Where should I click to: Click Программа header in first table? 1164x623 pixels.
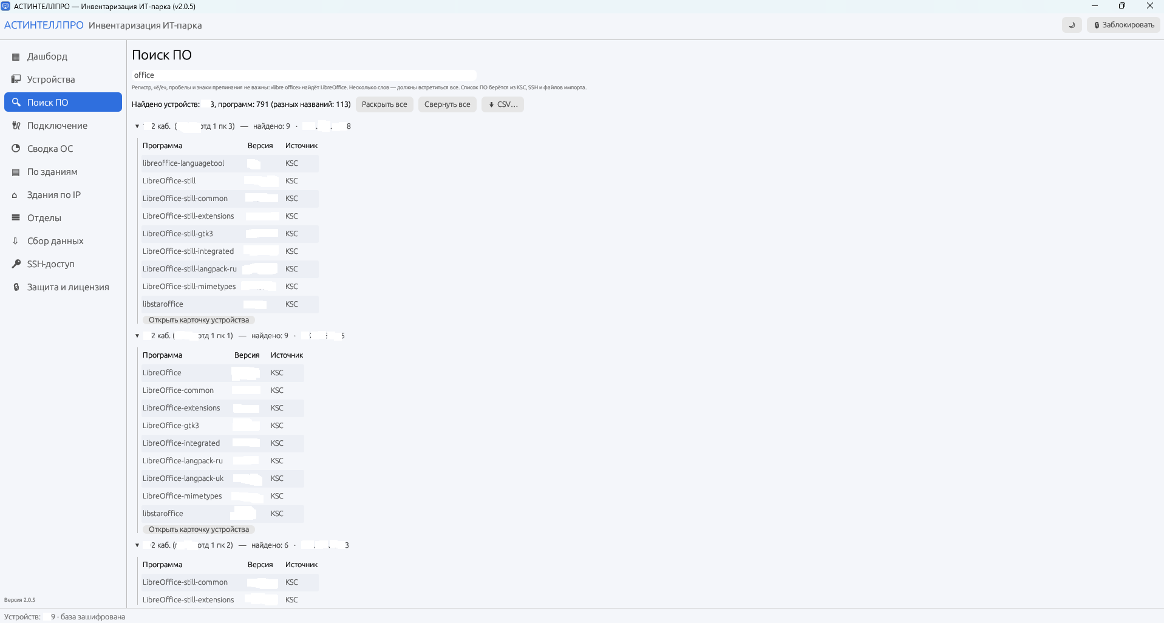point(162,146)
